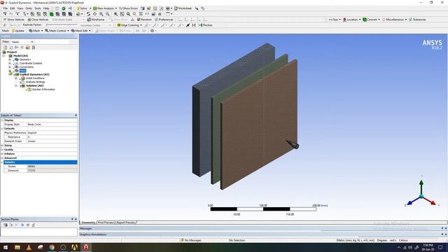This screenshot has height=252, width=448.
Task: Click the Solve button
Action: (x=82, y=8)
